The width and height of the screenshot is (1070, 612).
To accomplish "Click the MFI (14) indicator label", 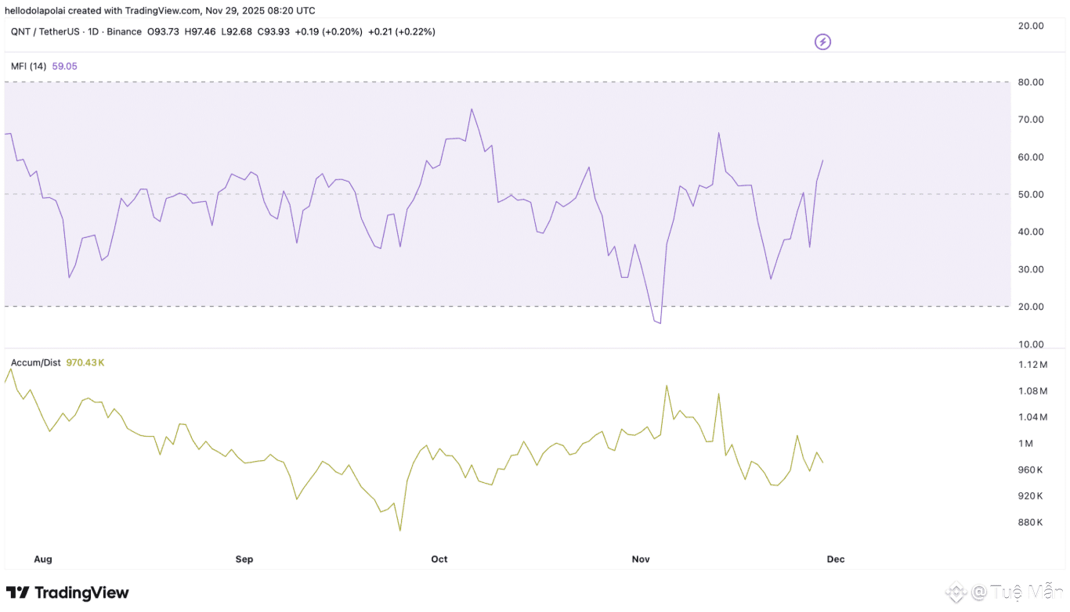I will [x=28, y=67].
